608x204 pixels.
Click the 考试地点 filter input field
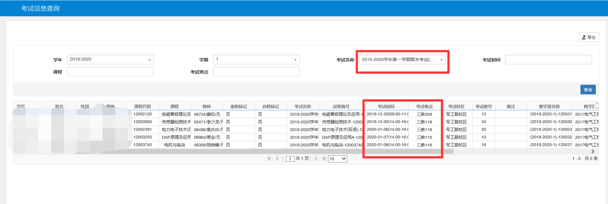[256, 72]
